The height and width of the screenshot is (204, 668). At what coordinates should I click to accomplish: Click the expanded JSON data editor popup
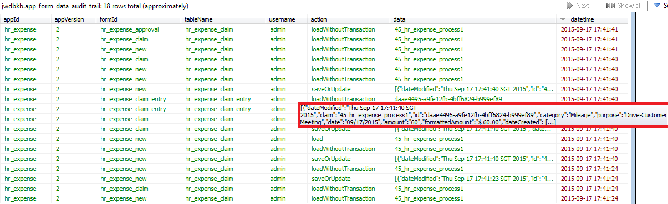point(483,114)
